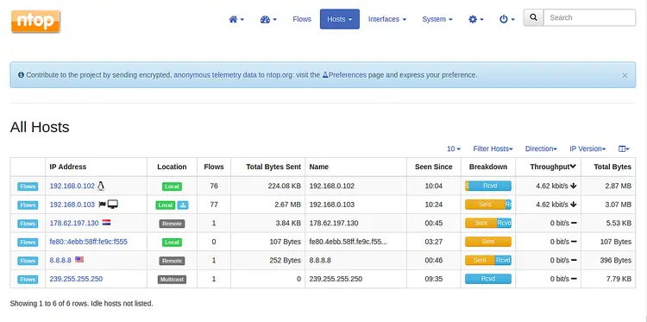Click the network icon badge for 192.168.0.103
This screenshot has height=322, width=647.
pyautogui.click(x=183, y=205)
